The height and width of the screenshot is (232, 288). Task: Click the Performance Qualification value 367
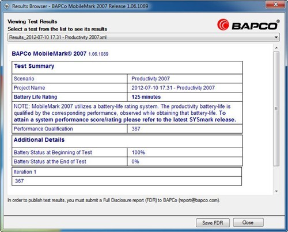[136, 129]
